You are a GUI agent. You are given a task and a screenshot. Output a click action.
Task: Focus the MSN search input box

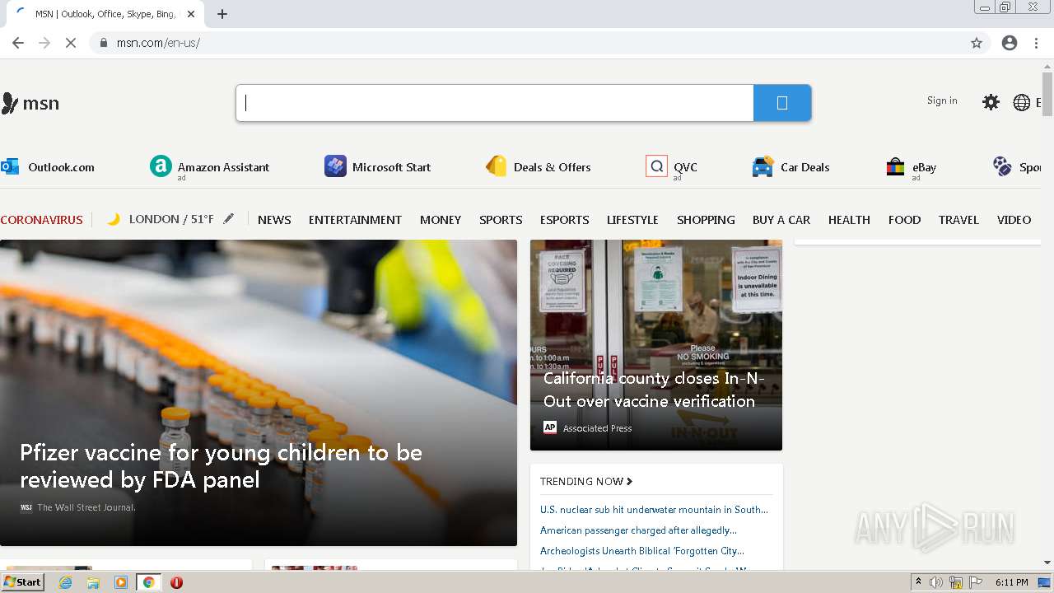pos(495,103)
